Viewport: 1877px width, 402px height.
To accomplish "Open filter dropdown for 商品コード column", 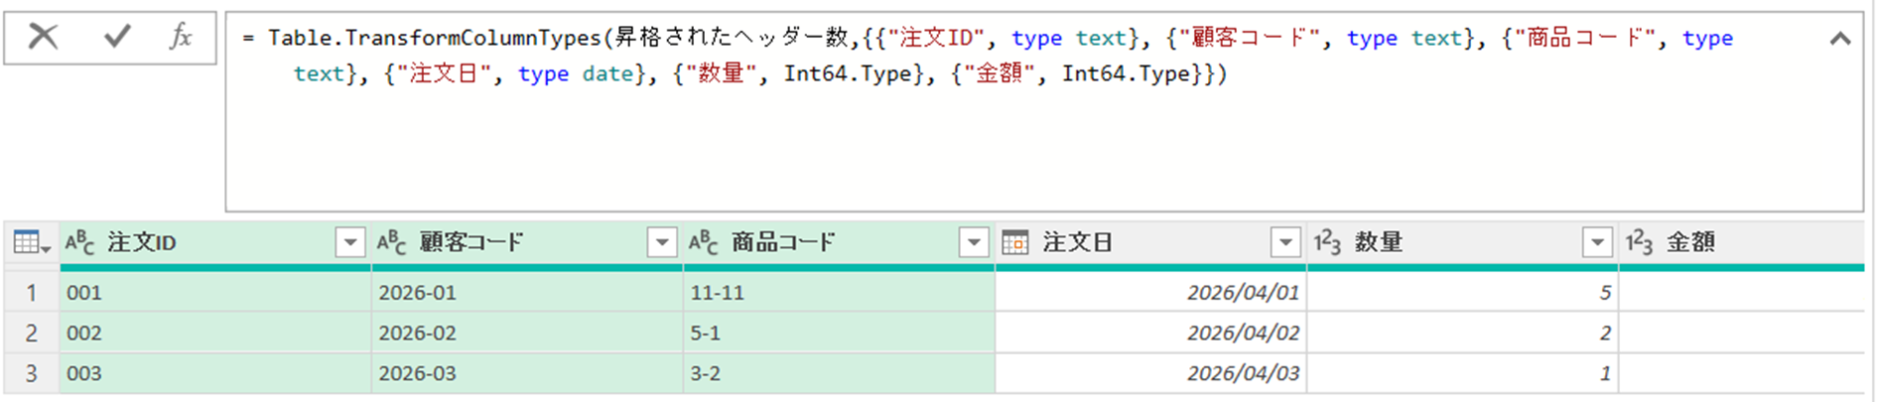I will coord(974,242).
